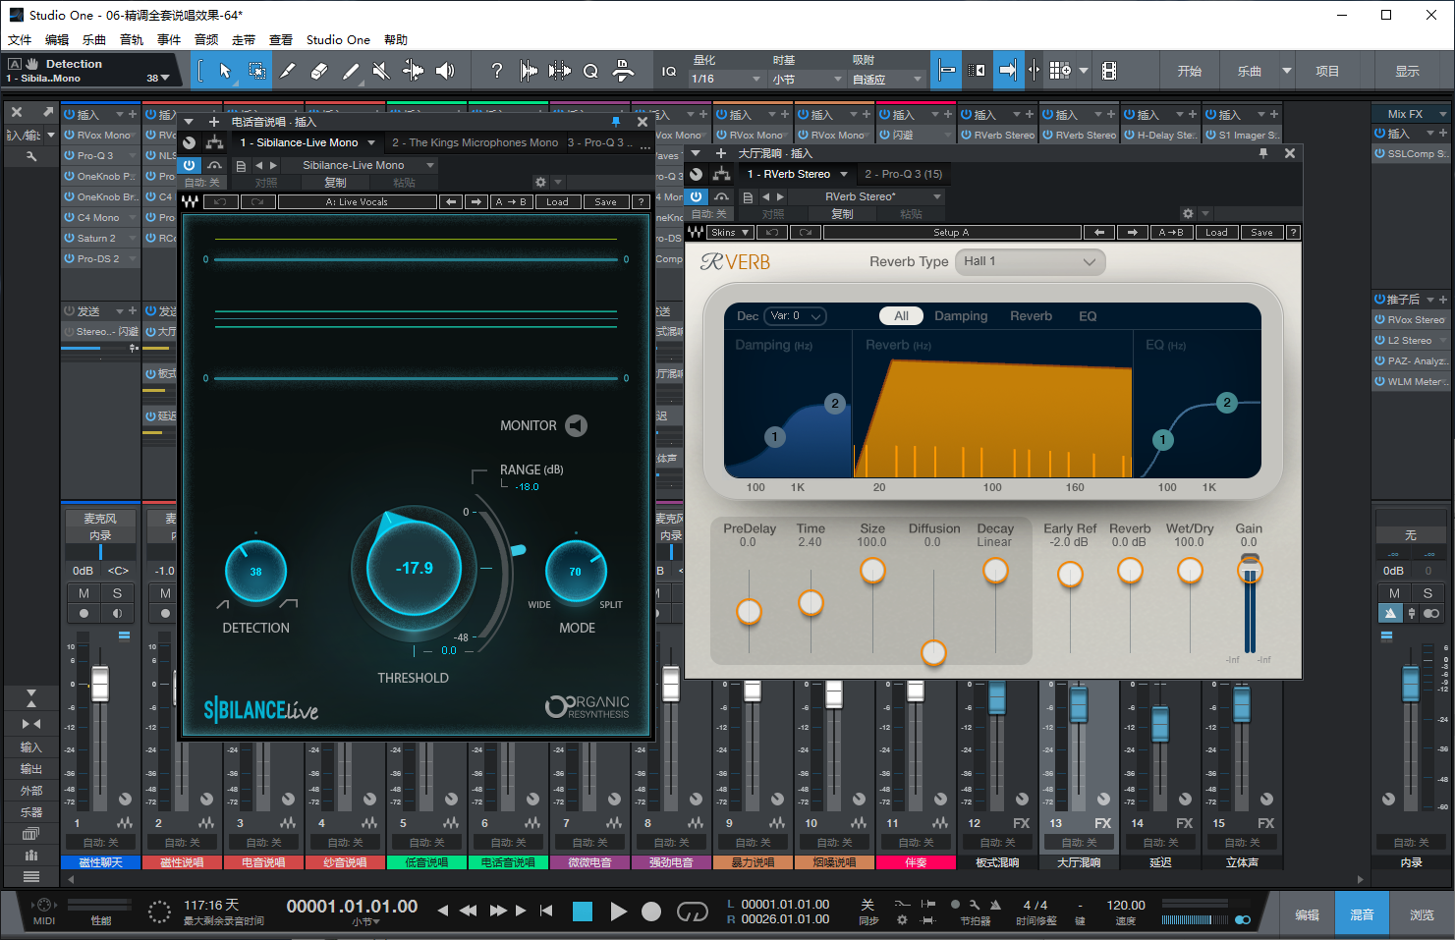Open the quantize 1/16 dropdown
The image size is (1455, 940).
[x=727, y=79]
